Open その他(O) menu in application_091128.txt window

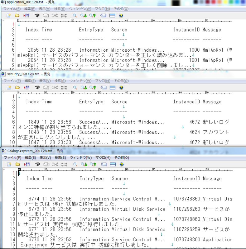[x=121, y=9]
